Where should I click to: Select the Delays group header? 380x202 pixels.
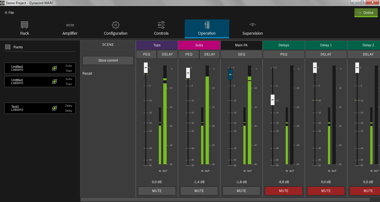(284, 45)
